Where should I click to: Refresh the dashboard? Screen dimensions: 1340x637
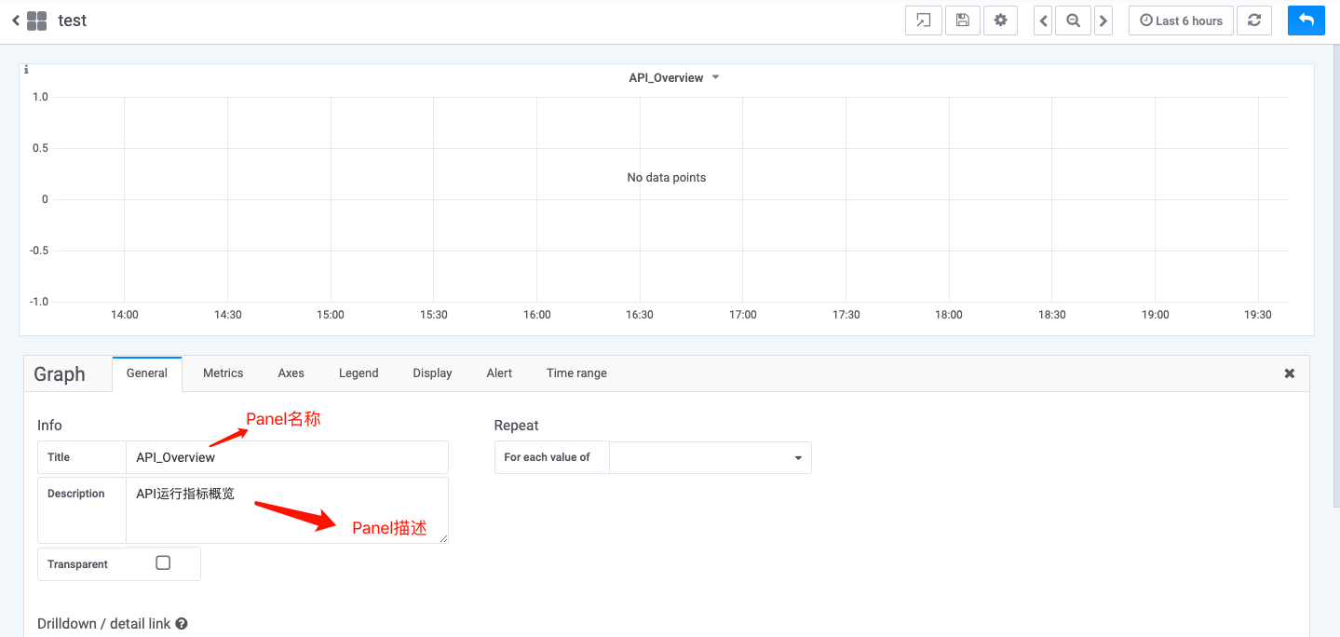1253,20
